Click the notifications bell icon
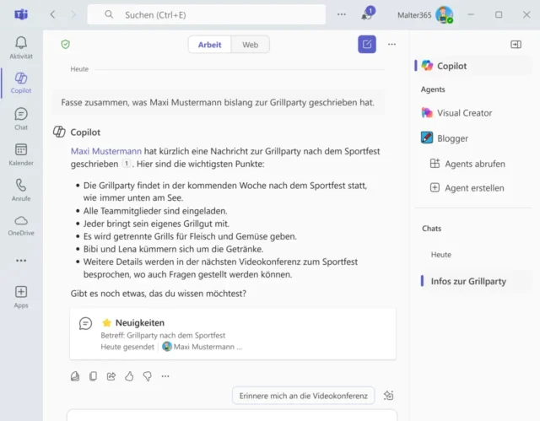540x421 pixels. tap(366, 15)
